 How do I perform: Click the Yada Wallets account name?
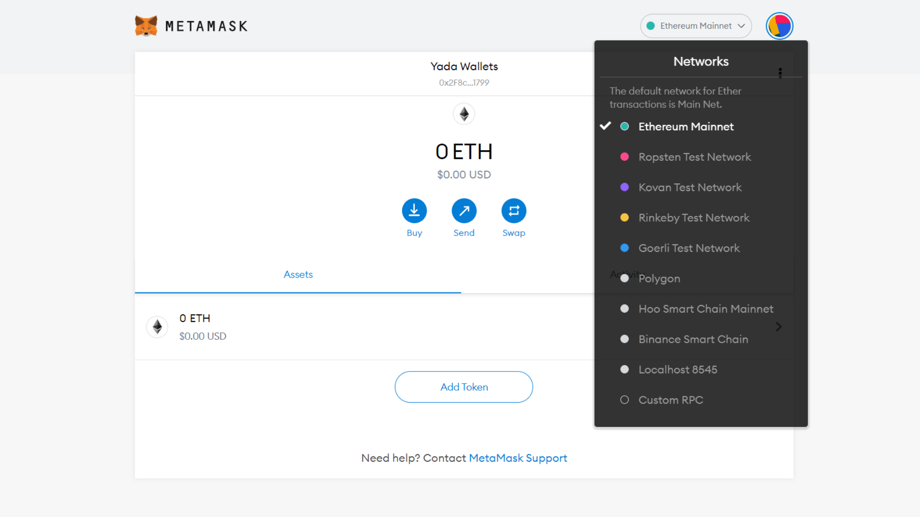464,67
